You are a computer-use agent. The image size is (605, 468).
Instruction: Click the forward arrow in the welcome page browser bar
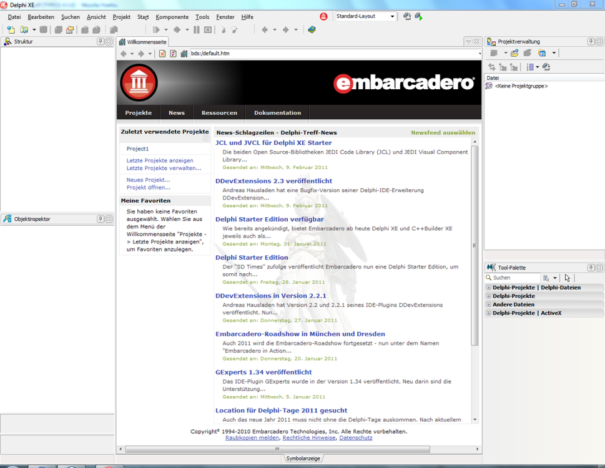pyautogui.click(x=141, y=54)
